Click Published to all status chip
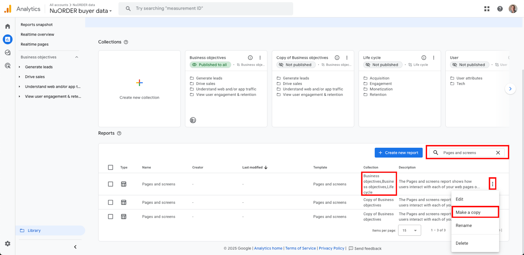This screenshot has height=255, width=524. tap(210, 65)
